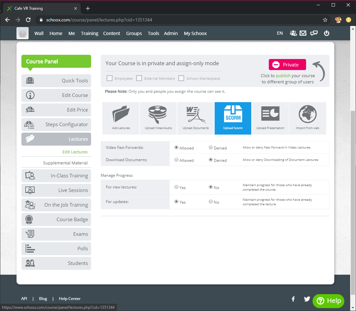Open the chat bubbles icon in the header
Image resolution: width=356 pixels, height=311 pixels.
click(x=314, y=33)
